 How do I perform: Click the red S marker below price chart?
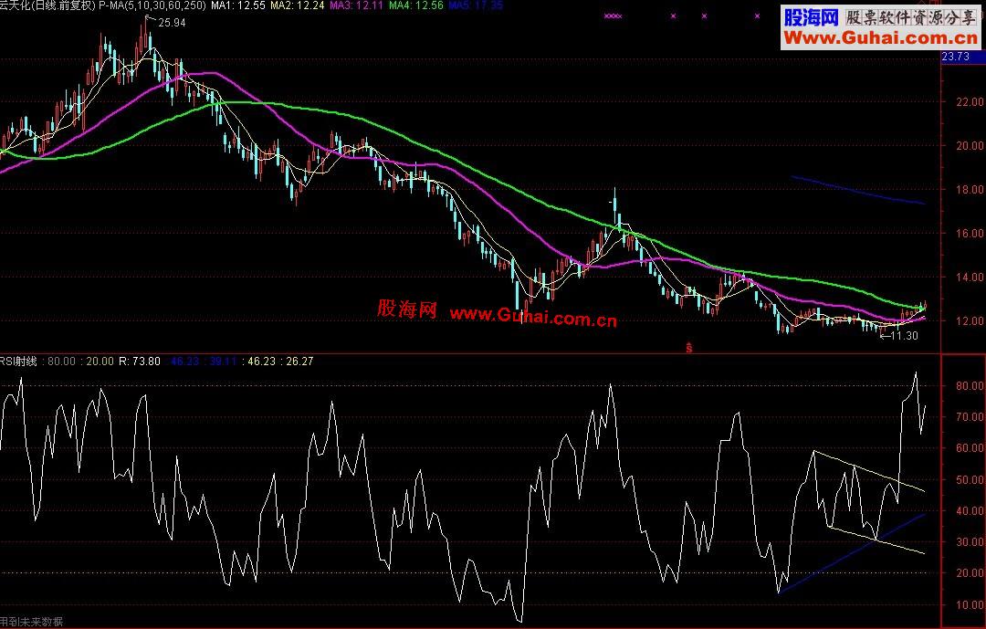[x=689, y=347]
